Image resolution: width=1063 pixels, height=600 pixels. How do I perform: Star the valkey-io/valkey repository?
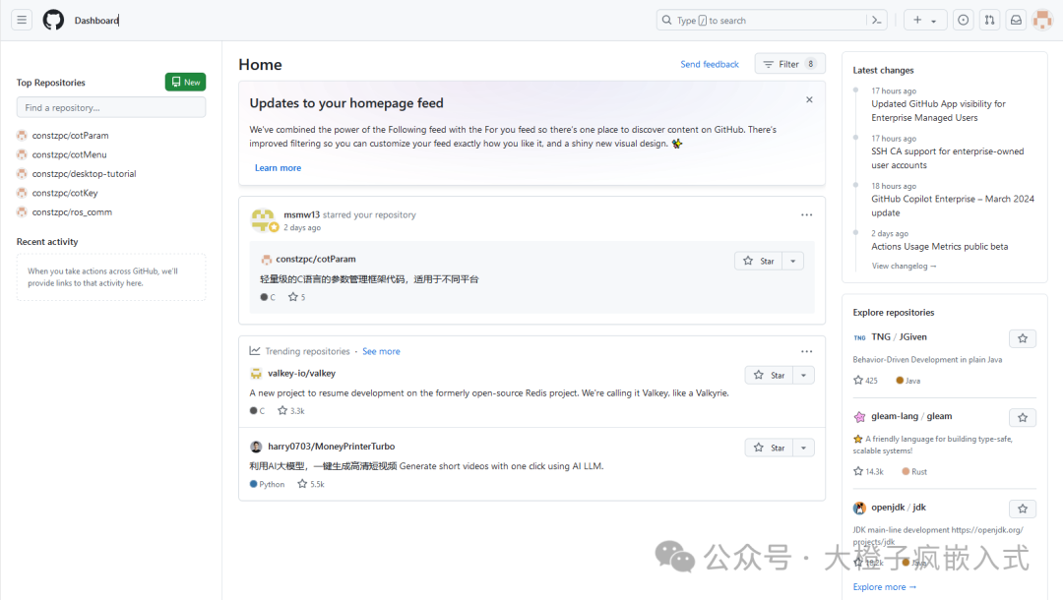tap(770, 375)
